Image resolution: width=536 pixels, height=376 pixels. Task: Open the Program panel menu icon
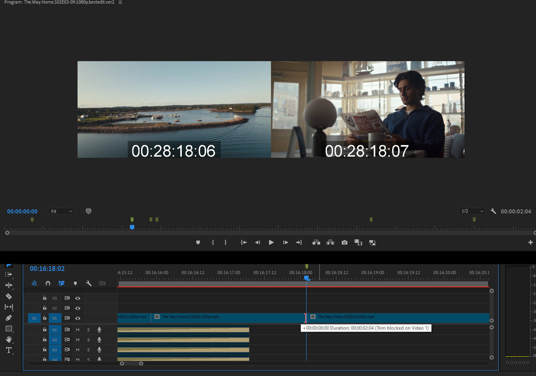pos(120,2)
